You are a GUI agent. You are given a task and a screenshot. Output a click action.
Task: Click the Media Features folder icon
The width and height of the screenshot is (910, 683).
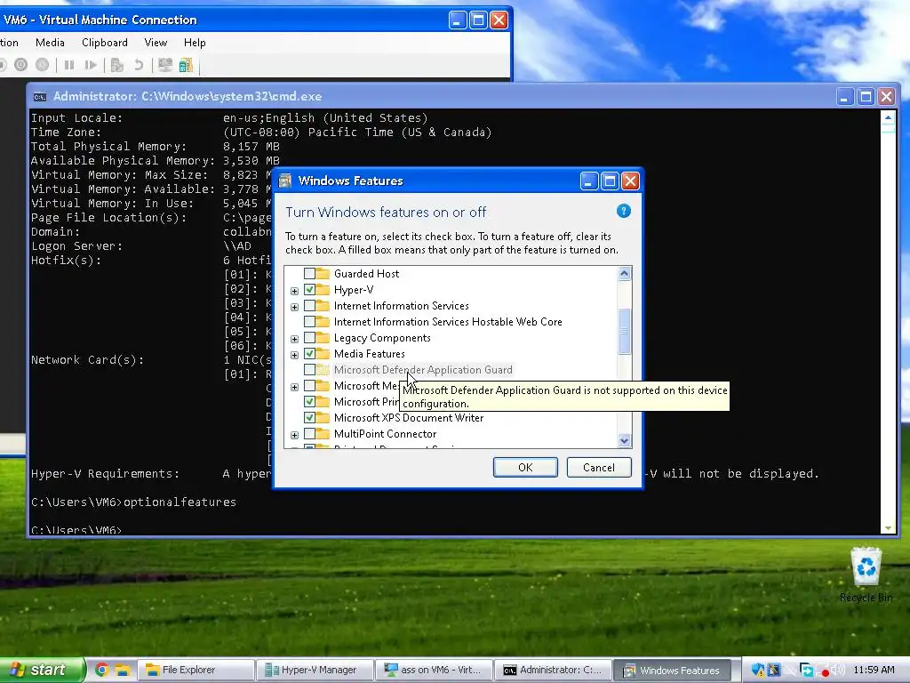(x=323, y=354)
